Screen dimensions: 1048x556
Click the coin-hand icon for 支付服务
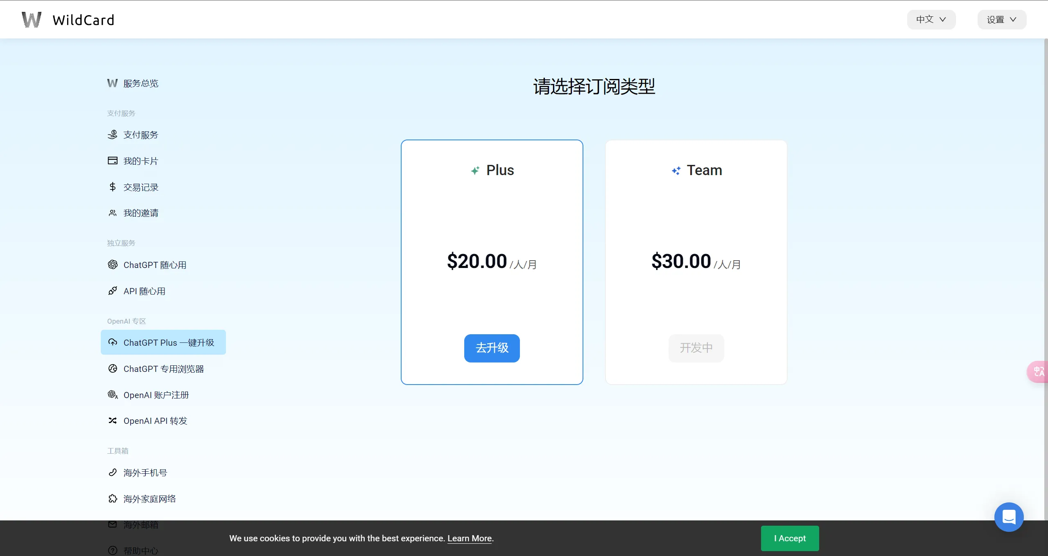click(x=113, y=135)
